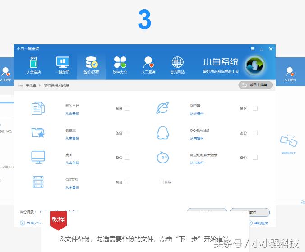Viewport: 305px width, 252px height.
Task: Open the 帮助视频 help link
Action: [261, 223]
